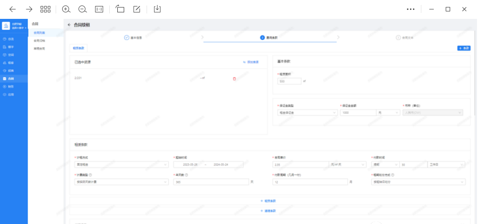
Task: Open the 计算类型 calculation type dropdown
Action: pos(121,182)
